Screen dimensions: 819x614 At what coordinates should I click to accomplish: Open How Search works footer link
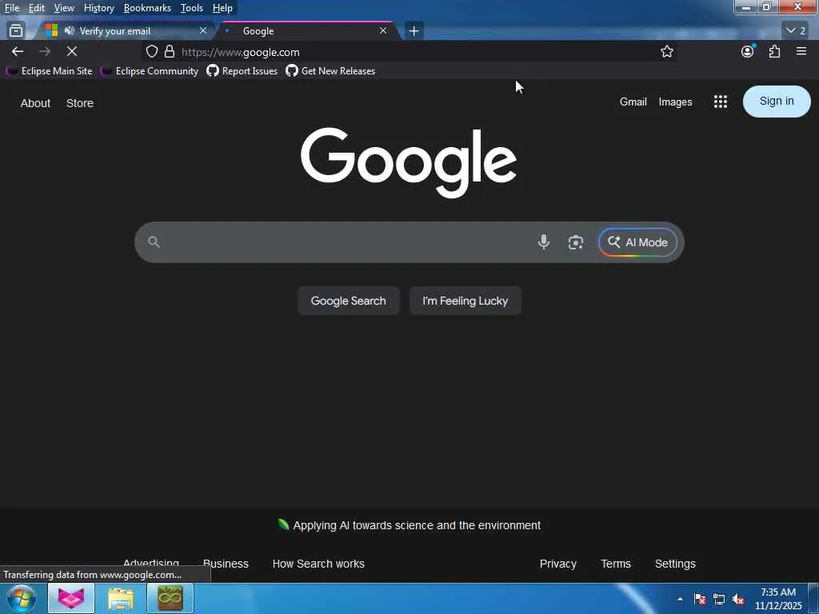[x=318, y=564]
